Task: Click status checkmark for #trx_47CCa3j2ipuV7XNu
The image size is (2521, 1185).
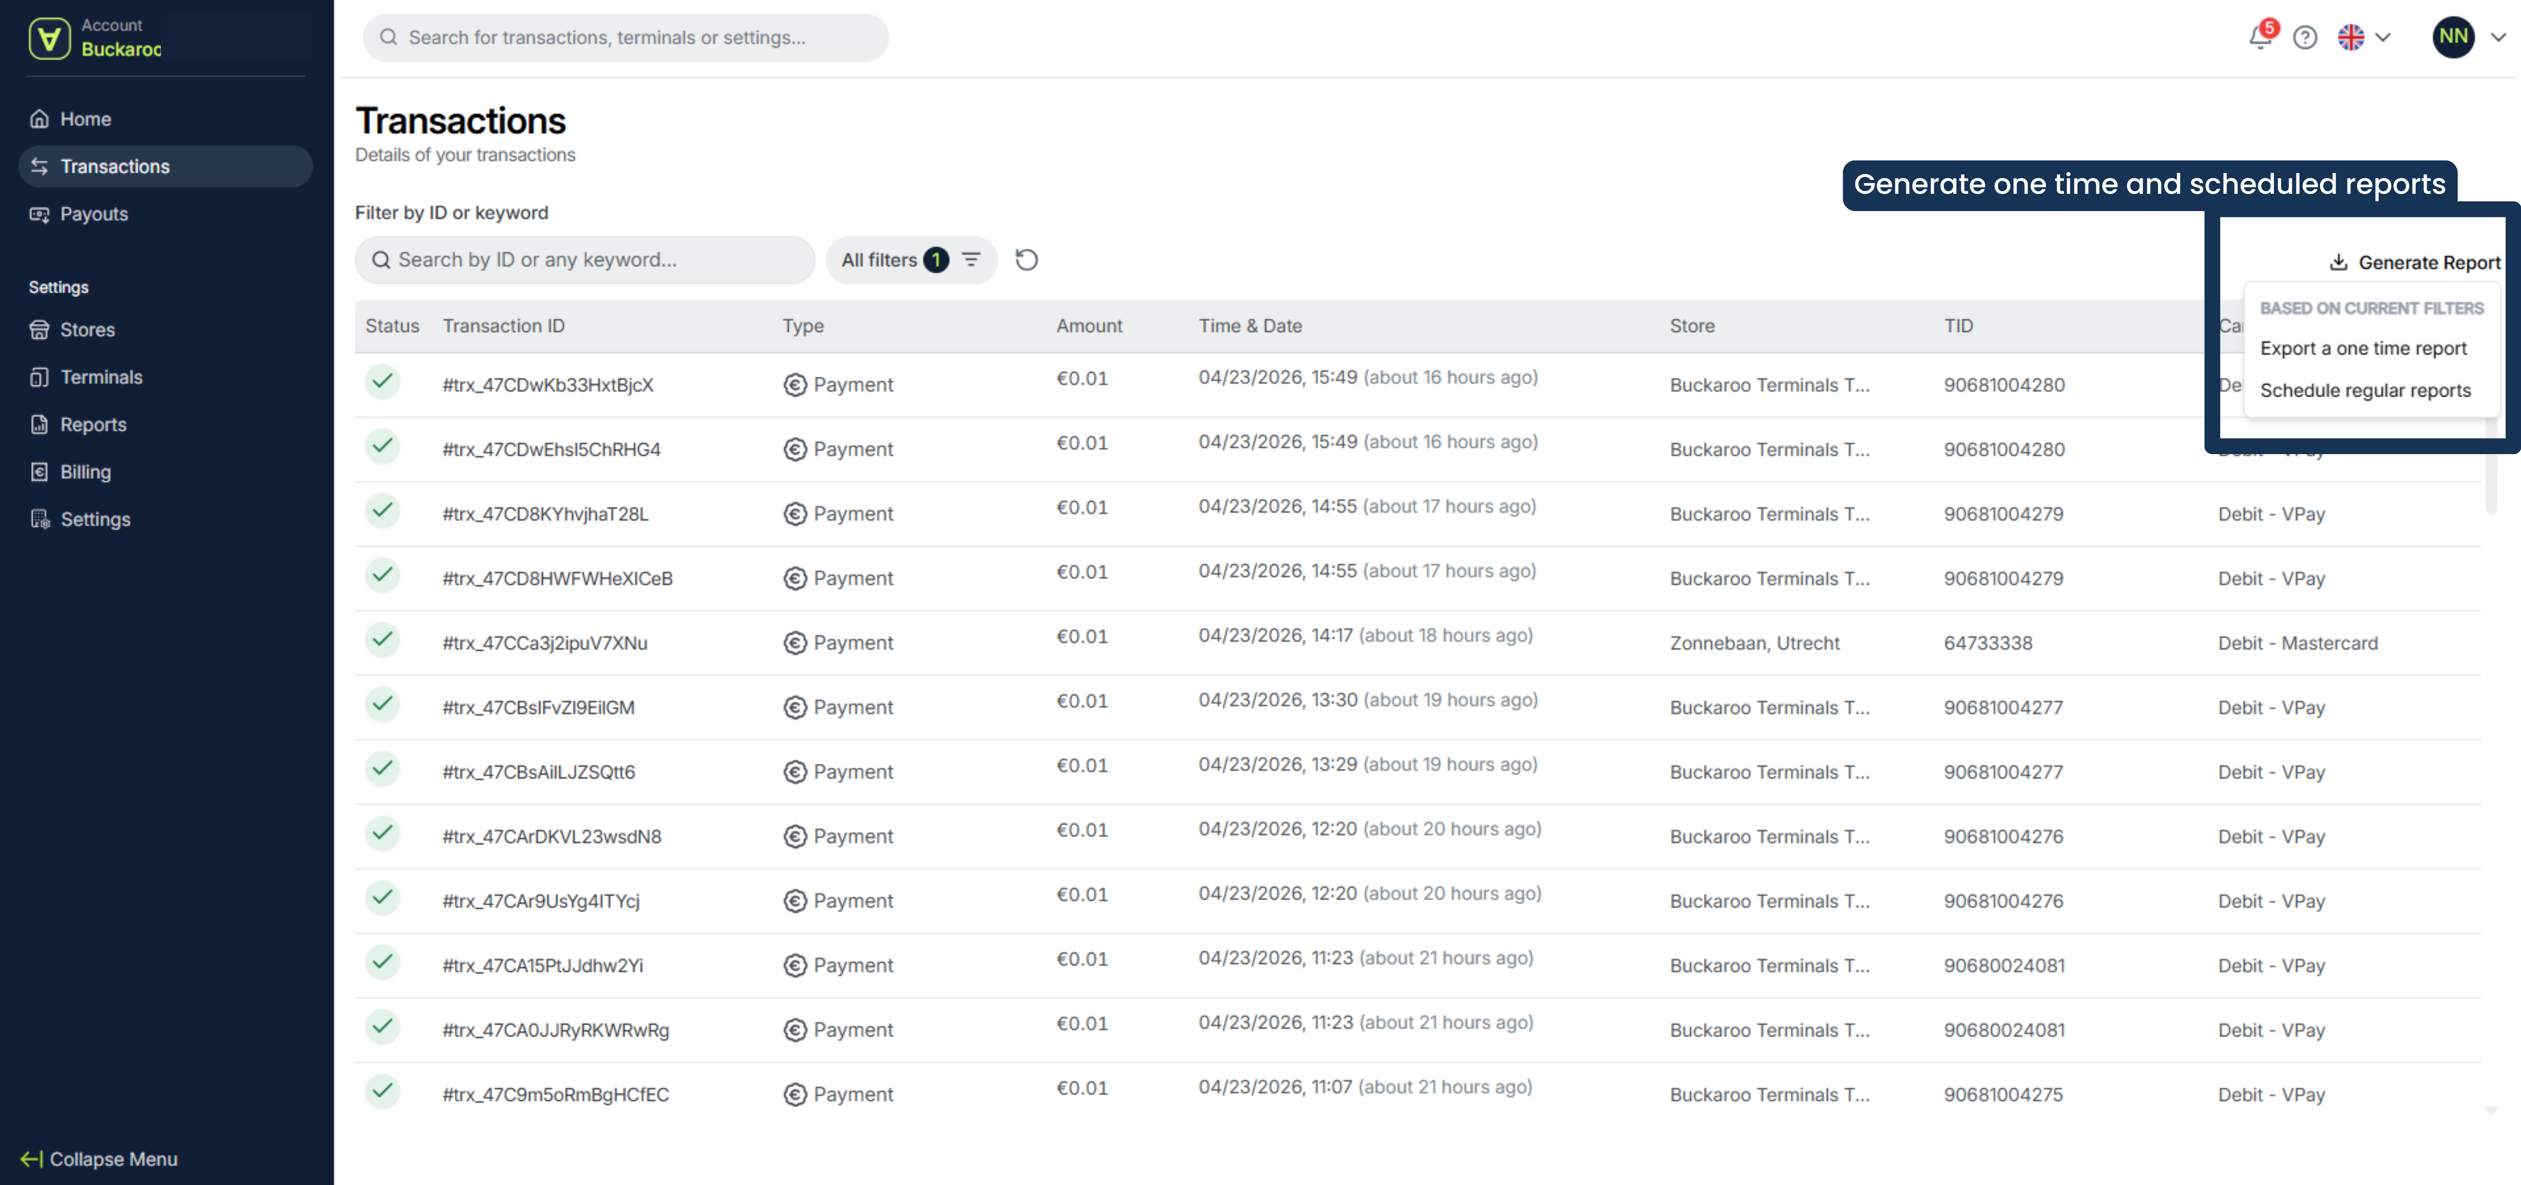Action: pos(383,639)
